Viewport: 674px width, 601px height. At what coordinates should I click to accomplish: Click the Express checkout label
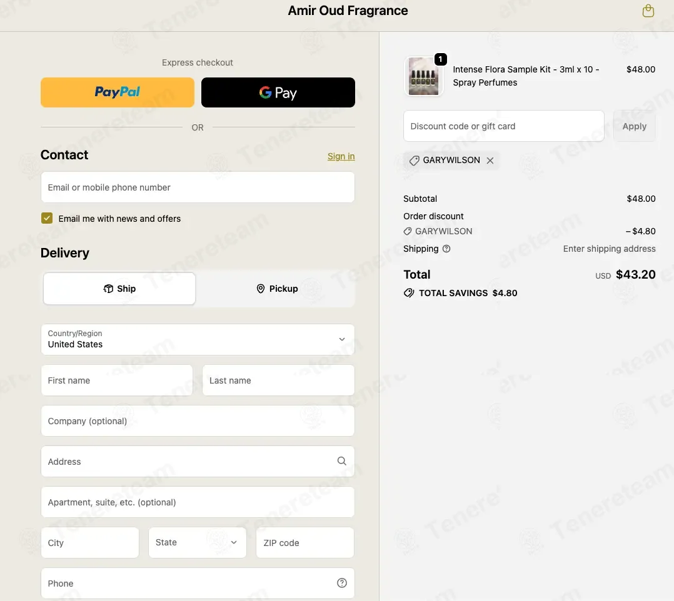coord(198,62)
